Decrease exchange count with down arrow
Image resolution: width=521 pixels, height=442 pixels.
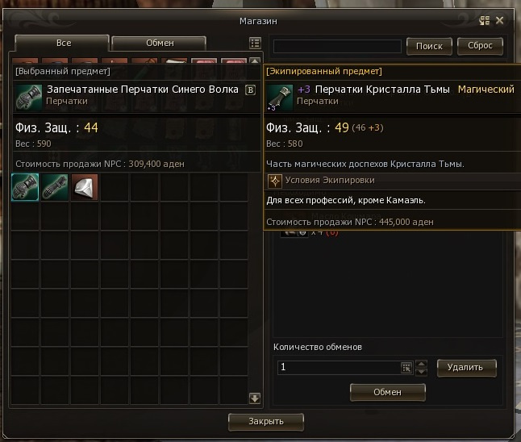421,372
